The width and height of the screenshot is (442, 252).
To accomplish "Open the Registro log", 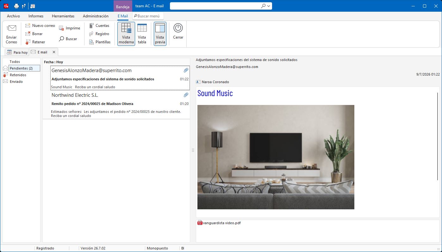I will pos(99,34).
